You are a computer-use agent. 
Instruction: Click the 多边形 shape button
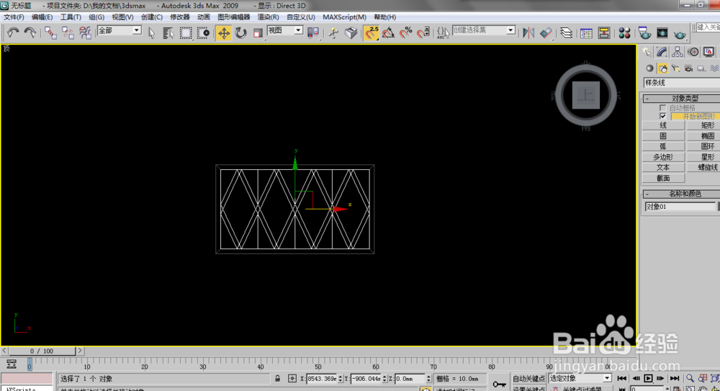(663, 157)
